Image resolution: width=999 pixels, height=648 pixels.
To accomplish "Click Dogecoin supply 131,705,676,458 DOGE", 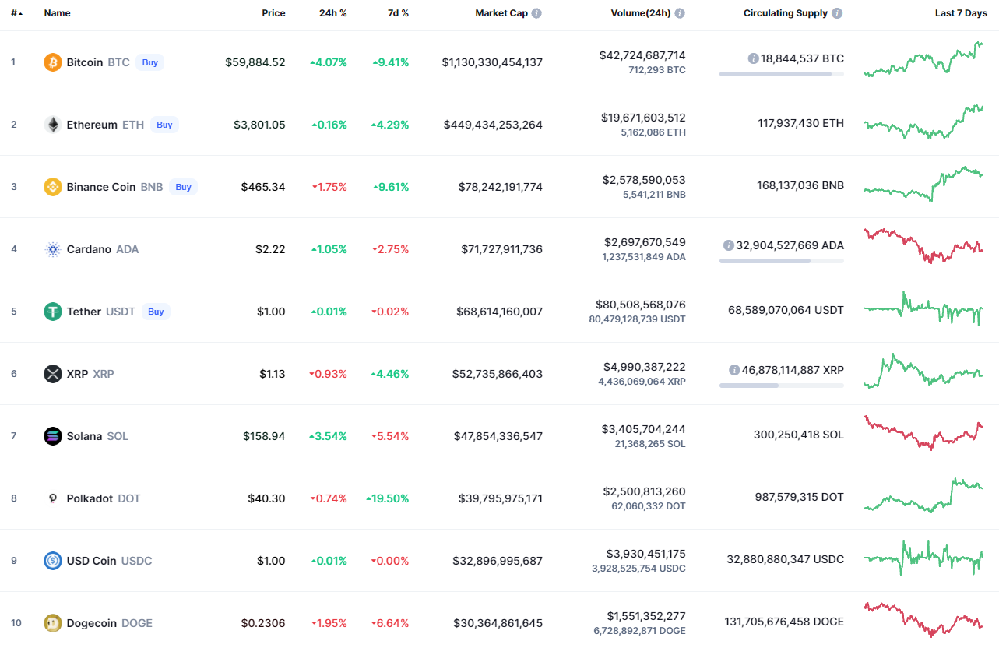I will point(784,622).
